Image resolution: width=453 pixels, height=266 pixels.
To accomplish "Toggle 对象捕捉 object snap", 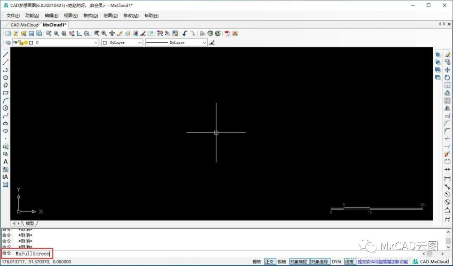I will coord(299,262).
